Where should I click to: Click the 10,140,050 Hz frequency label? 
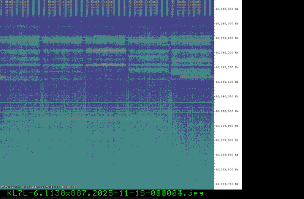click(x=227, y=96)
